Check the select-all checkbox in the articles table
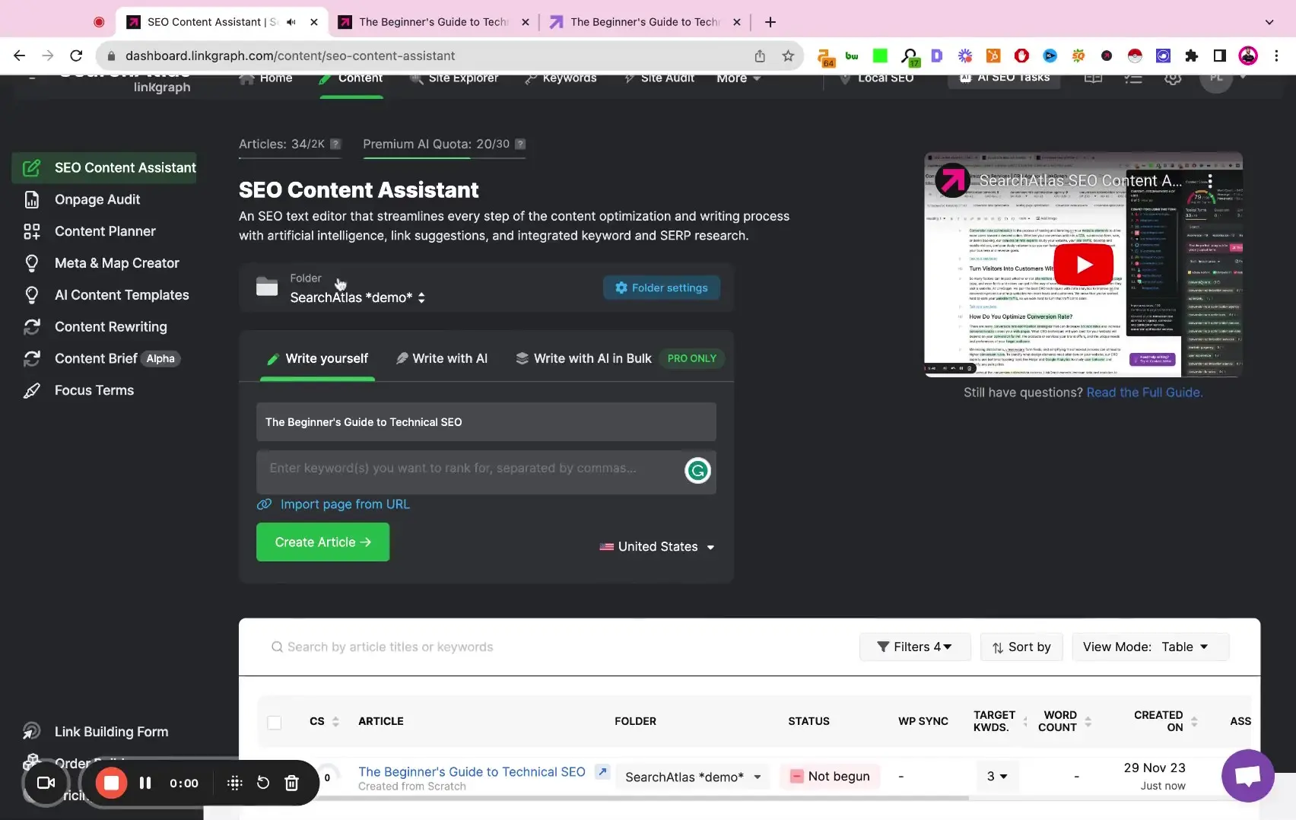This screenshot has width=1296, height=820. [x=274, y=722]
